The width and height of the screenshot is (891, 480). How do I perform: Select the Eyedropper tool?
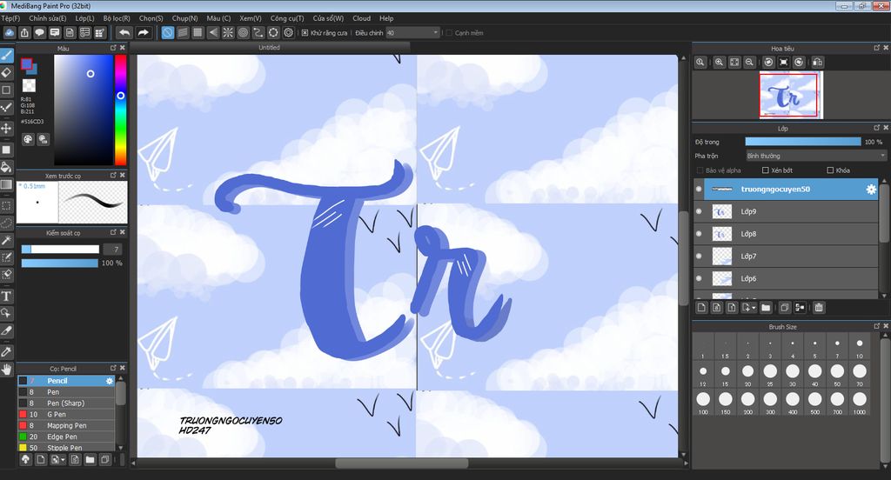coord(6,351)
